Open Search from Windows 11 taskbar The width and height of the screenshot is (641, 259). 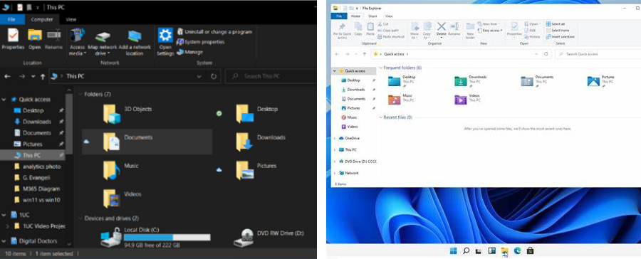[x=466, y=251]
